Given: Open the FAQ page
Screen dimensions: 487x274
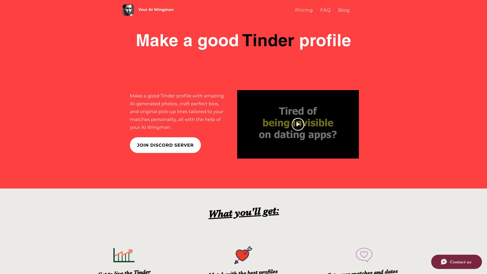Looking at the screenshot, I should point(325,10).
